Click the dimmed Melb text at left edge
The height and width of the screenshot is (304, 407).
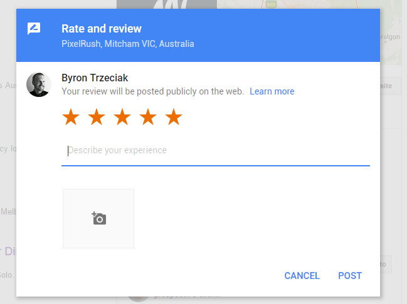8,211
